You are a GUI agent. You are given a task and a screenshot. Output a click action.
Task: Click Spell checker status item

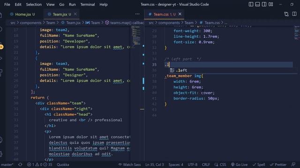[x=259, y=165]
